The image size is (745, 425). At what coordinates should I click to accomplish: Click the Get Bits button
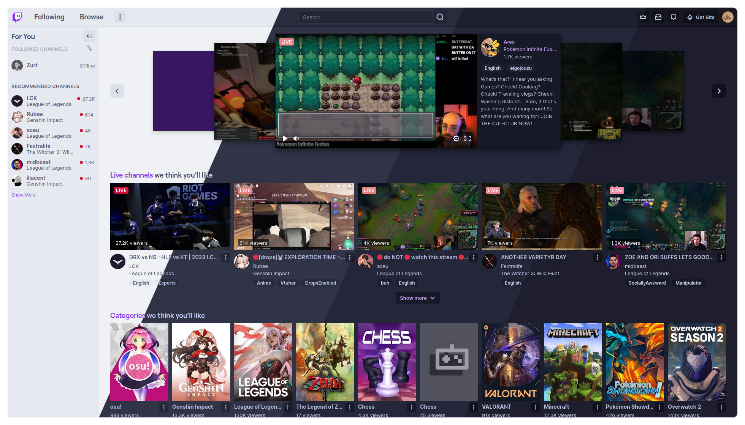click(701, 17)
